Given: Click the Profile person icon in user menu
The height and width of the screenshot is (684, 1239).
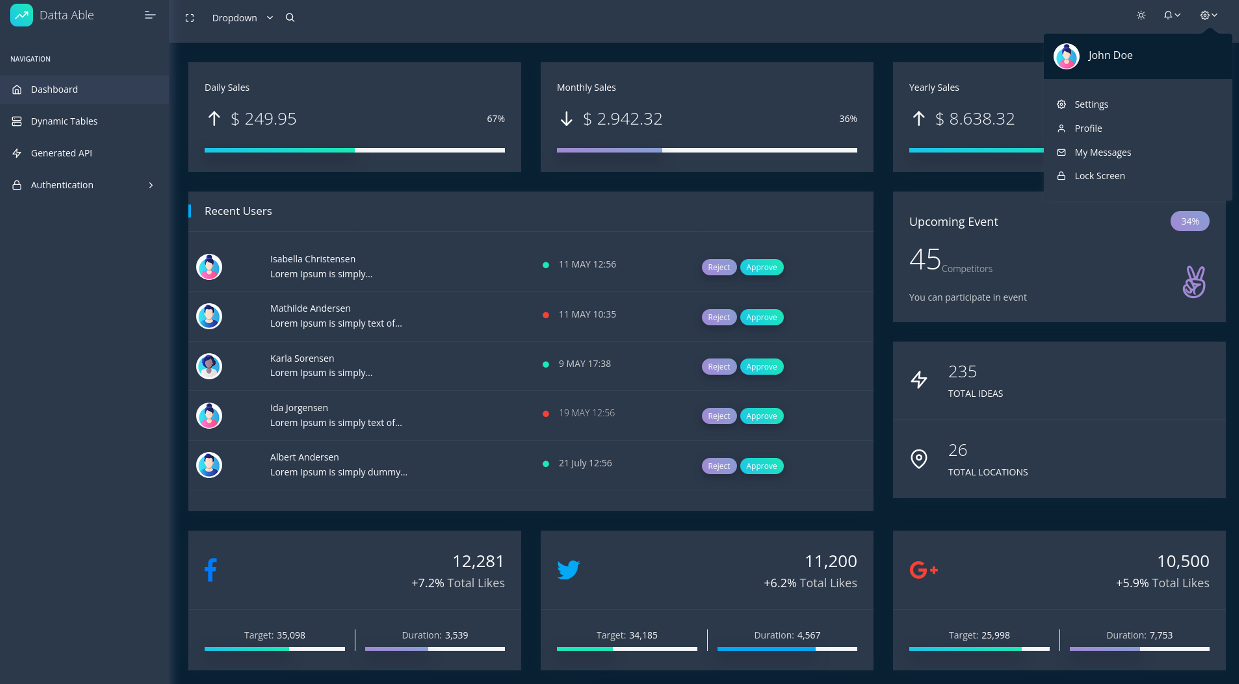Looking at the screenshot, I should (x=1061, y=128).
